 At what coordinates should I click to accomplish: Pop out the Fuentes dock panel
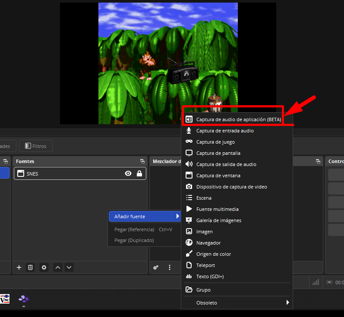[142, 161]
